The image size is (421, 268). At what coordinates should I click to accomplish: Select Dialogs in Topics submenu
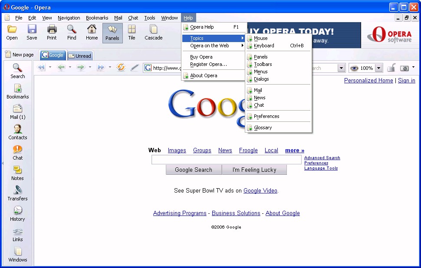click(279, 79)
